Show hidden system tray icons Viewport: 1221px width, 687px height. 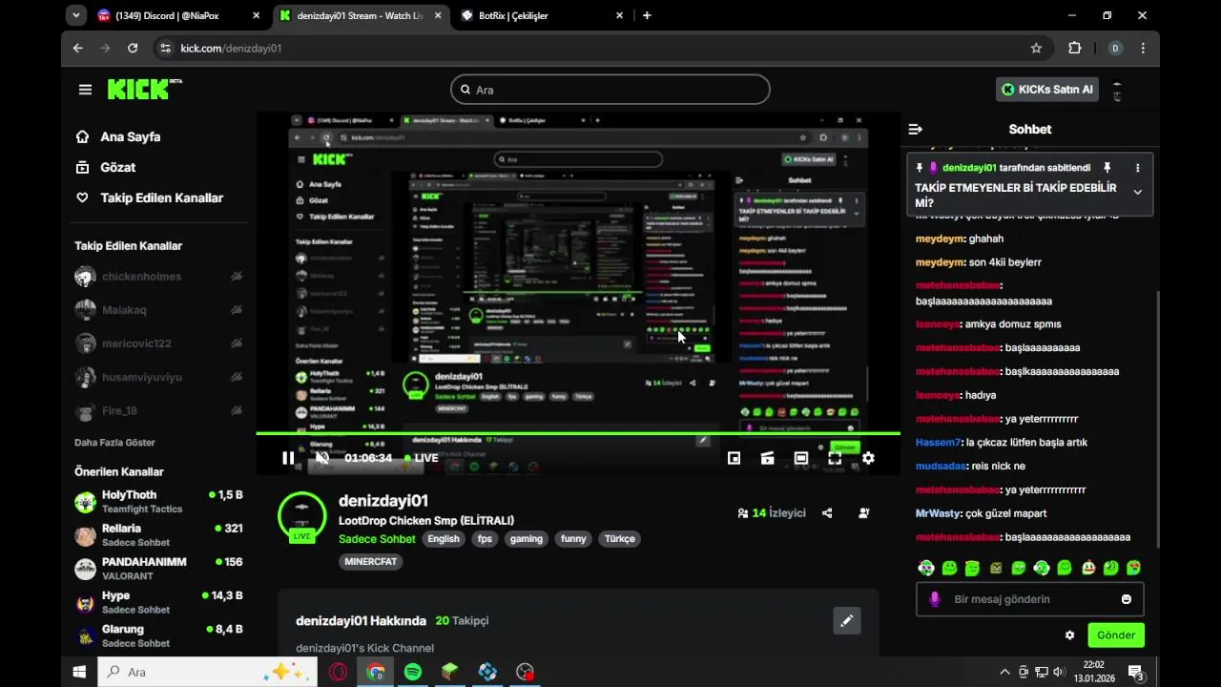[x=1005, y=672]
